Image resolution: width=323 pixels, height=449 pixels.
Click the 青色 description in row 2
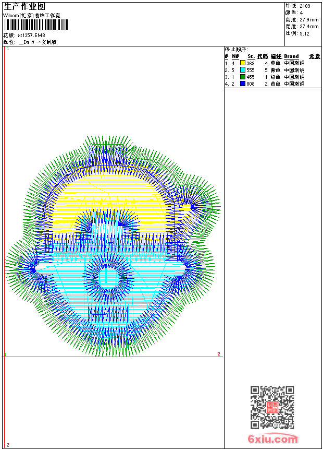tap(275, 70)
